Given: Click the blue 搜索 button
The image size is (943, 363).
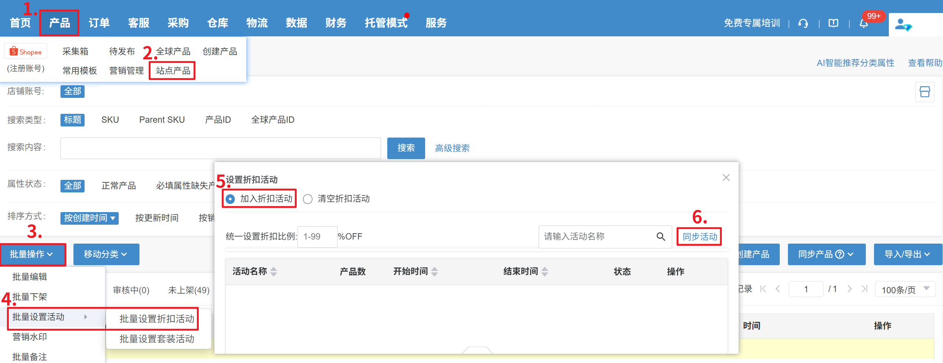Looking at the screenshot, I should (x=406, y=148).
